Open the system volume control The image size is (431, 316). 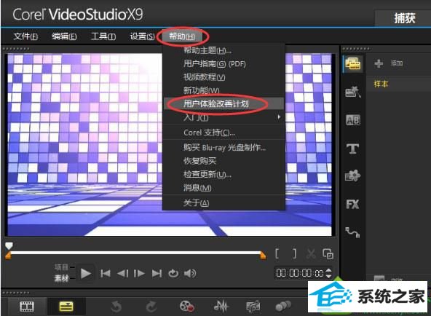[x=190, y=274]
